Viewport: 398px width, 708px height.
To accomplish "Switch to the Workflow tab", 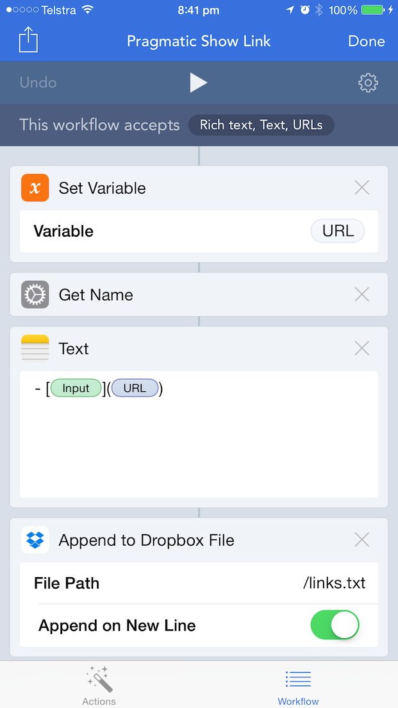I will (x=298, y=685).
